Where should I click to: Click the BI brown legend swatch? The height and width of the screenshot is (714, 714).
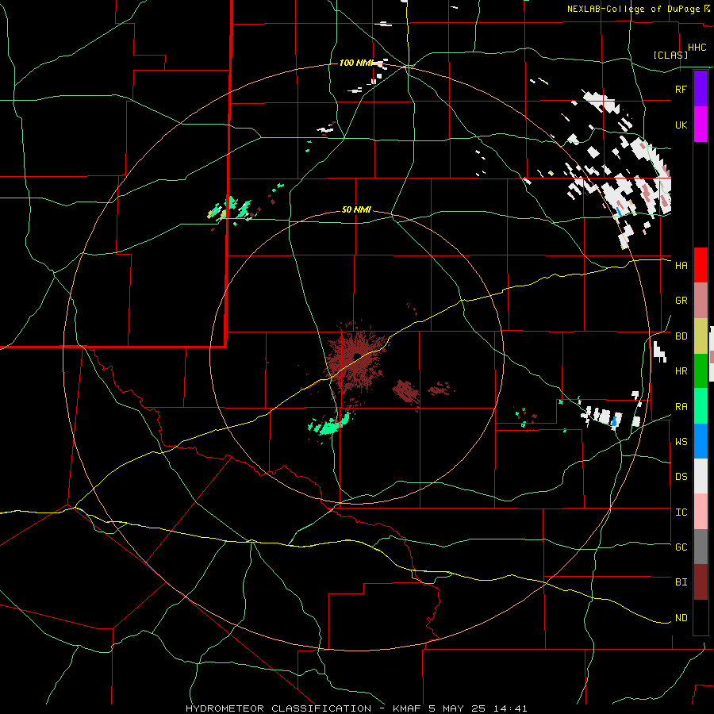point(701,582)
